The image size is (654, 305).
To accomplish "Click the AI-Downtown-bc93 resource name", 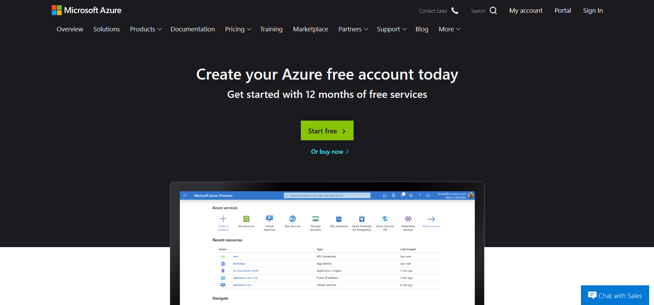I will (x=246, y=271).
